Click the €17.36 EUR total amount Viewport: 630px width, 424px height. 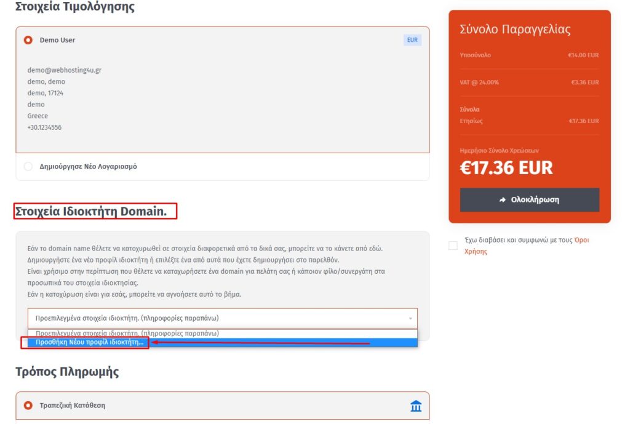(x=506, y=167)
